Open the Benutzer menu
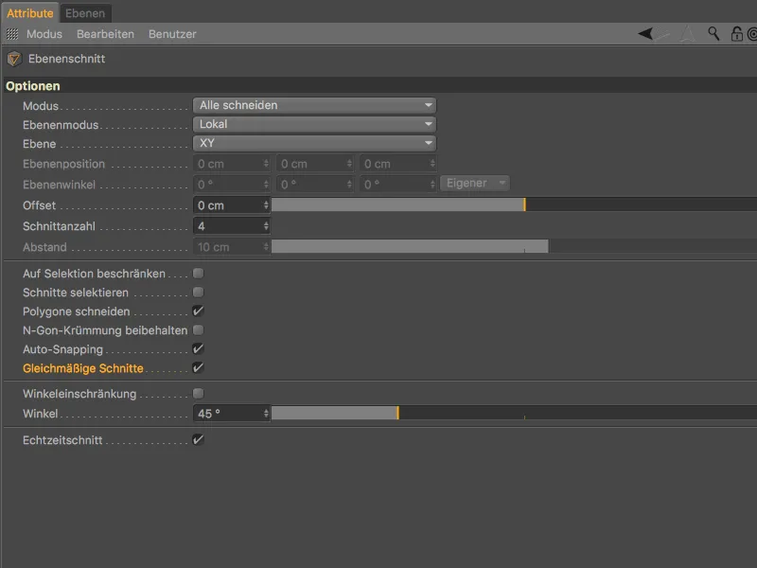Image resolution: width=757 pixels, height=568 pixels. point(172,34)
